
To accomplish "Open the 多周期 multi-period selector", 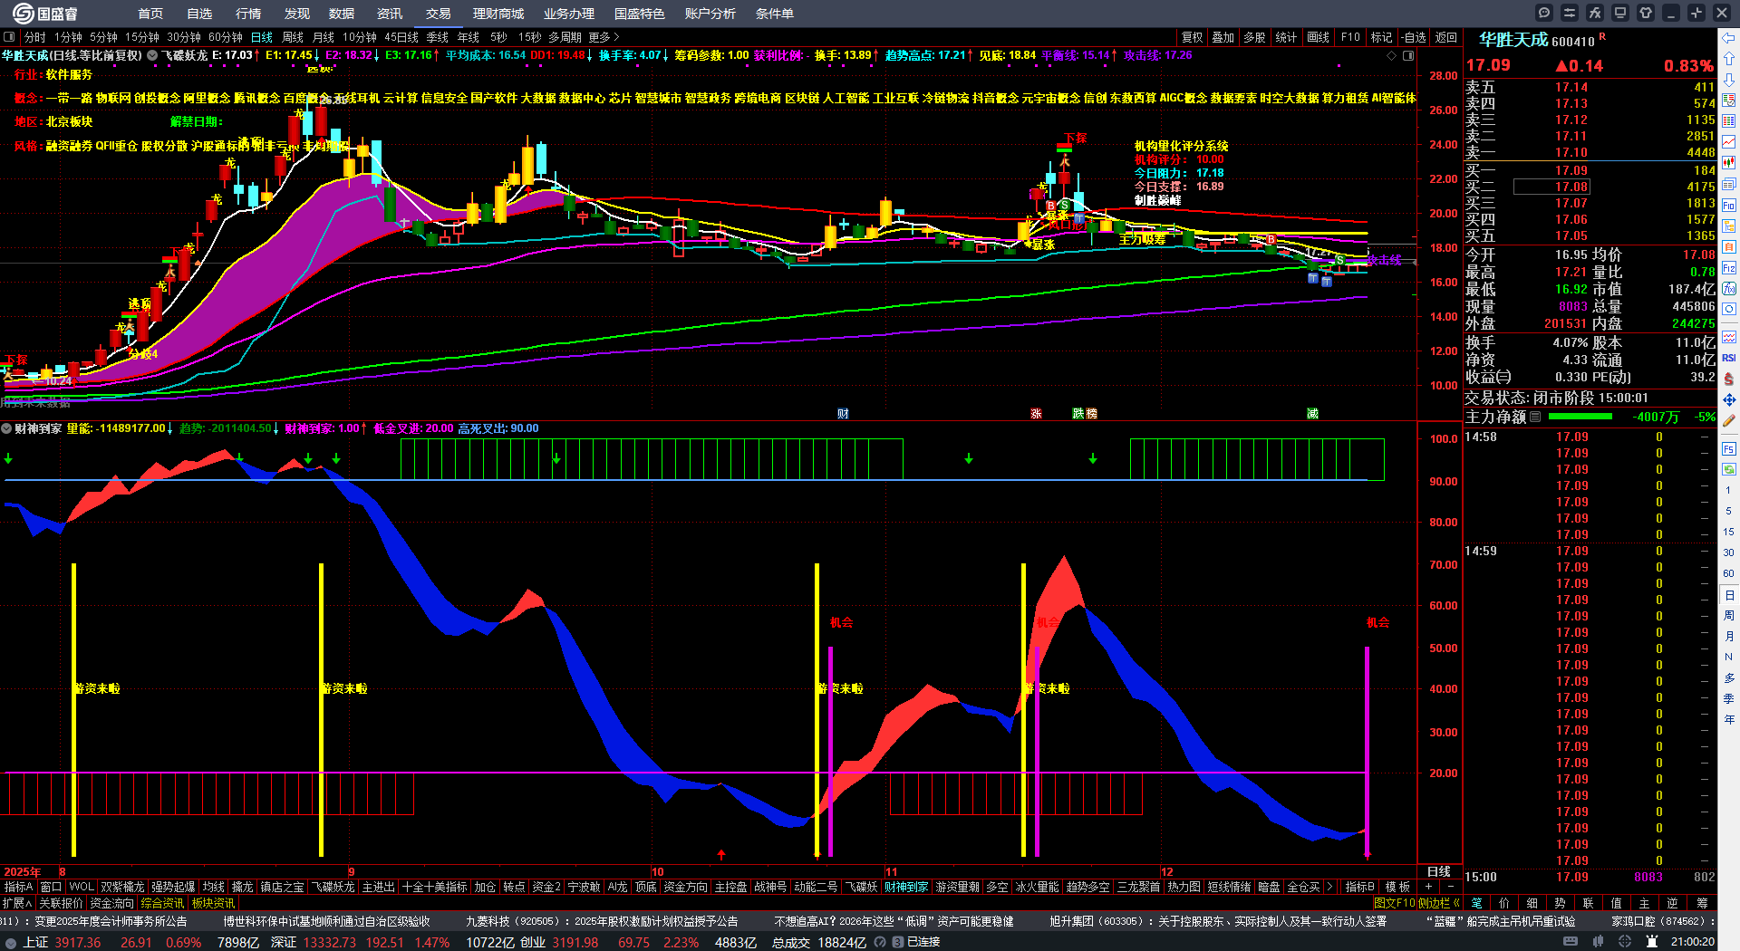I will pyautogui.click(x=565, y=37).
